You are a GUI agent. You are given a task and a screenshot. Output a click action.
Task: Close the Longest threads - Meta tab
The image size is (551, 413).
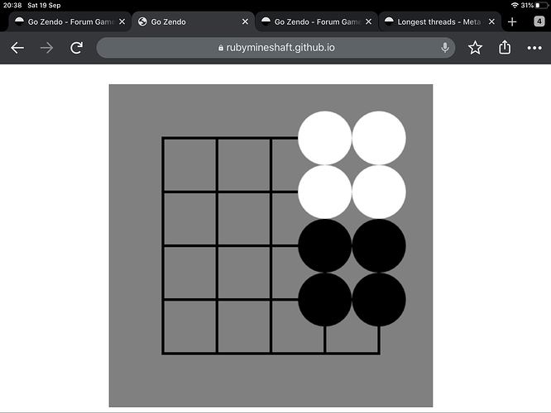[x=491, y=21]
